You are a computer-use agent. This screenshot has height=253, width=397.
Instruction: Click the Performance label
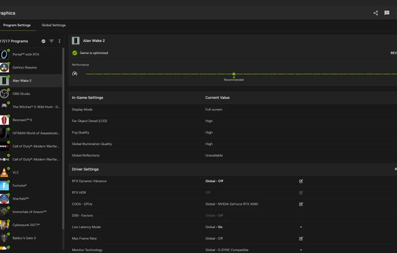80,65
